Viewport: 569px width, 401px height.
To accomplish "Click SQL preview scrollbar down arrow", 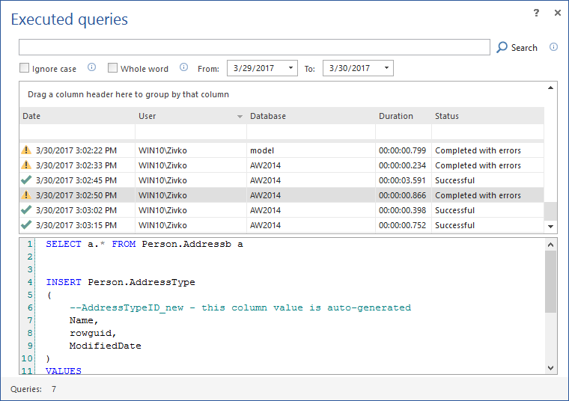I will point(550,367).
